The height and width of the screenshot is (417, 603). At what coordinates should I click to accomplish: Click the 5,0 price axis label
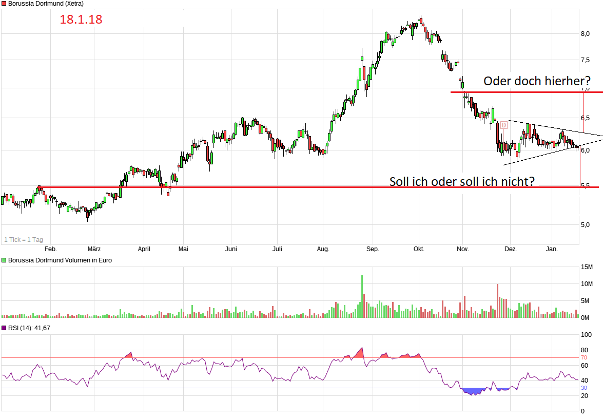[586, 224]
